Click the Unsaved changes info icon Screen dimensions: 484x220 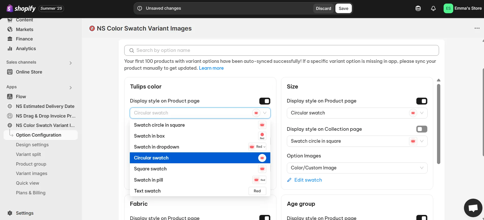click(x=140, y=8)
